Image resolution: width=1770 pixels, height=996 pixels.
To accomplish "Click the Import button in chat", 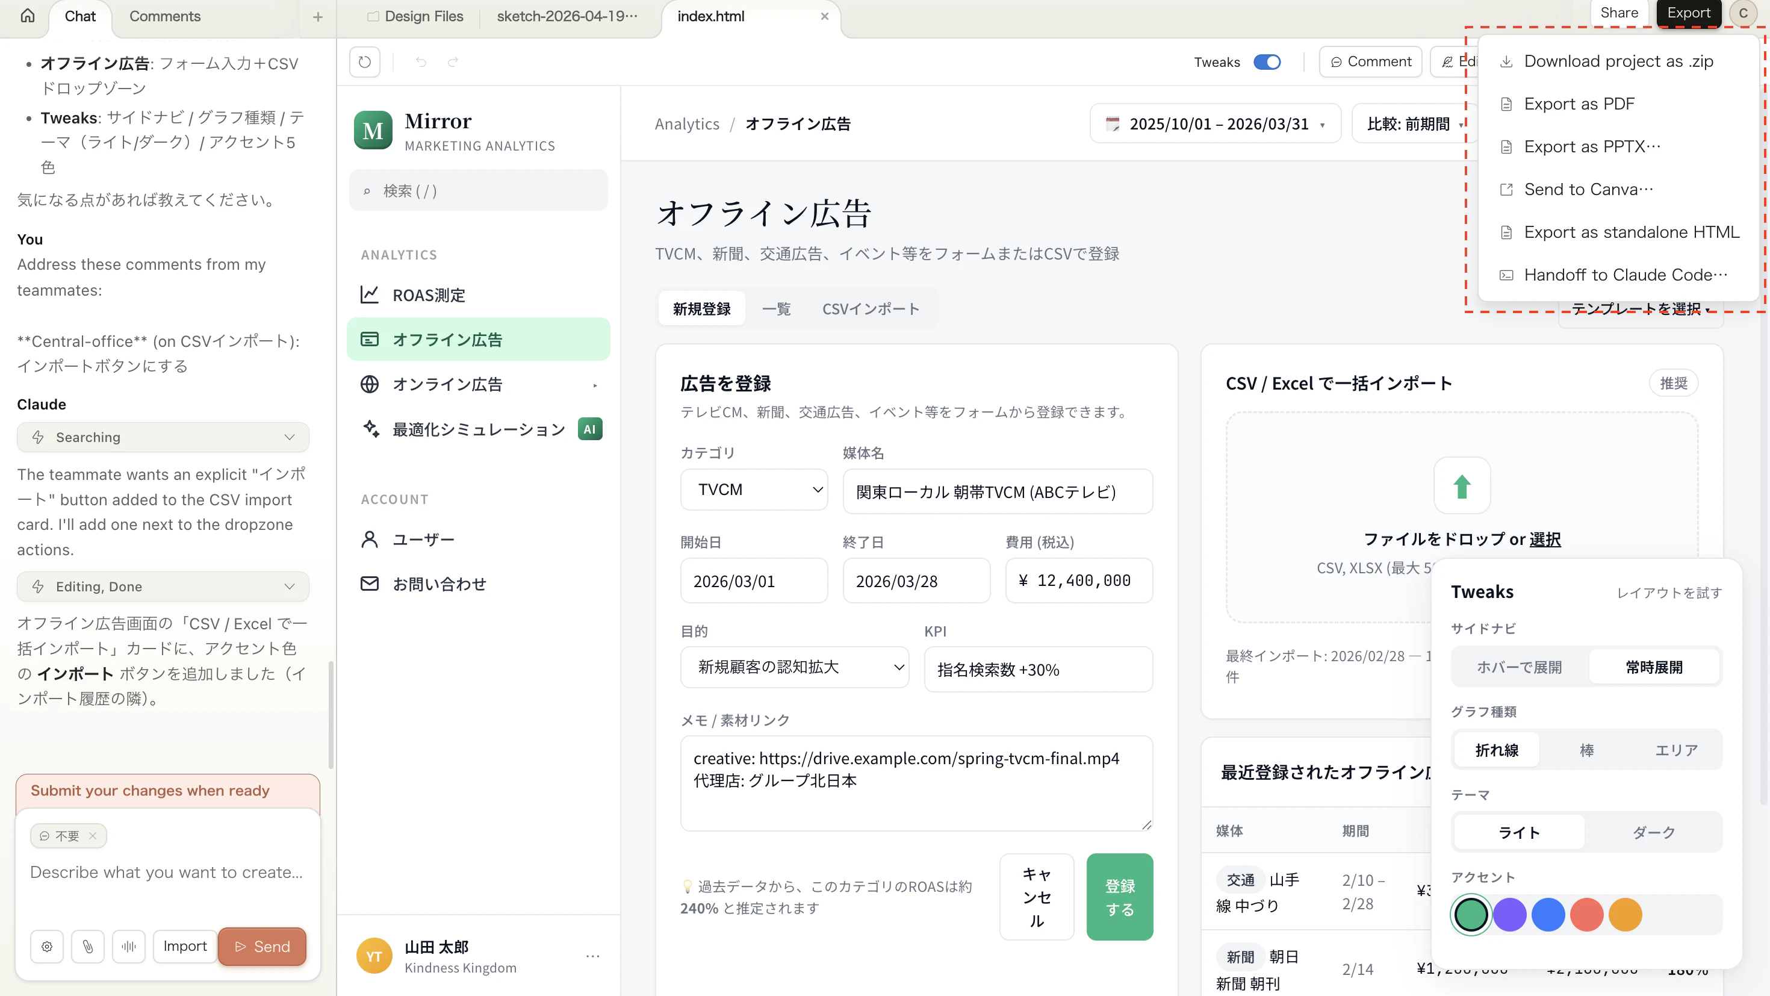I will 185,947.
